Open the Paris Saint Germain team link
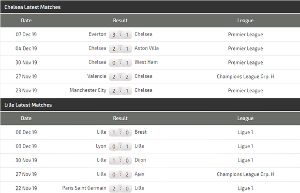This screenshot has width=300, height=193. point(84,188)
